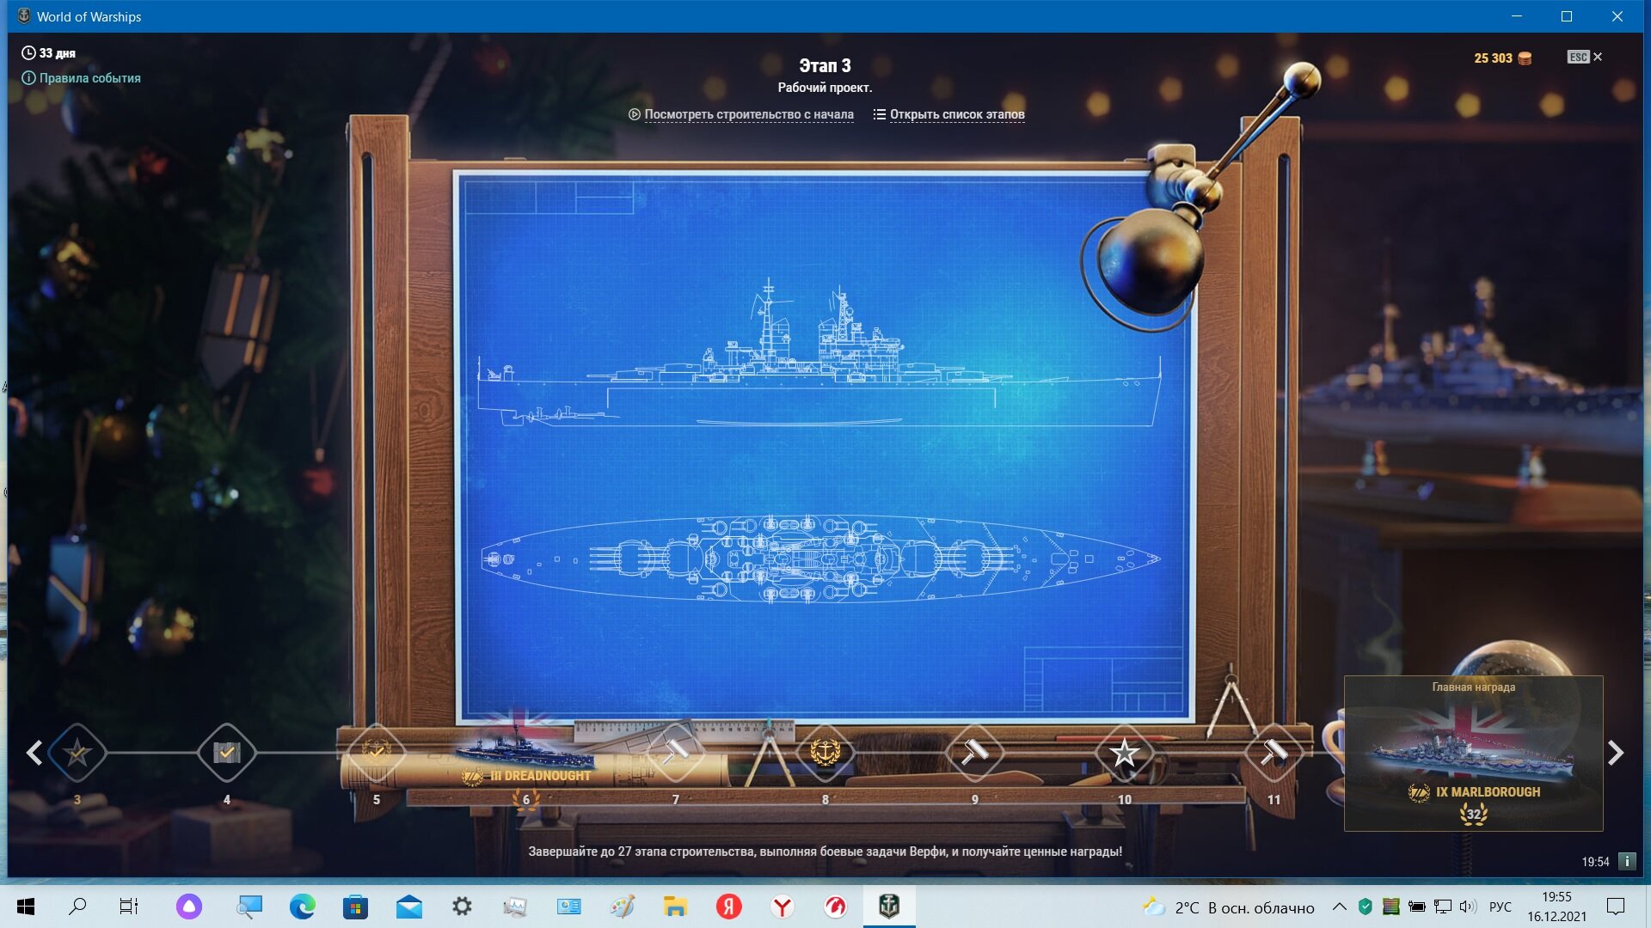Open the event rules link
The height and width of the screenshot is (928, 1651).
tap(81, 78)
